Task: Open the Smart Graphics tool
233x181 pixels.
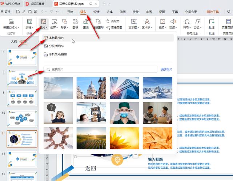Action: pos(98,22)
